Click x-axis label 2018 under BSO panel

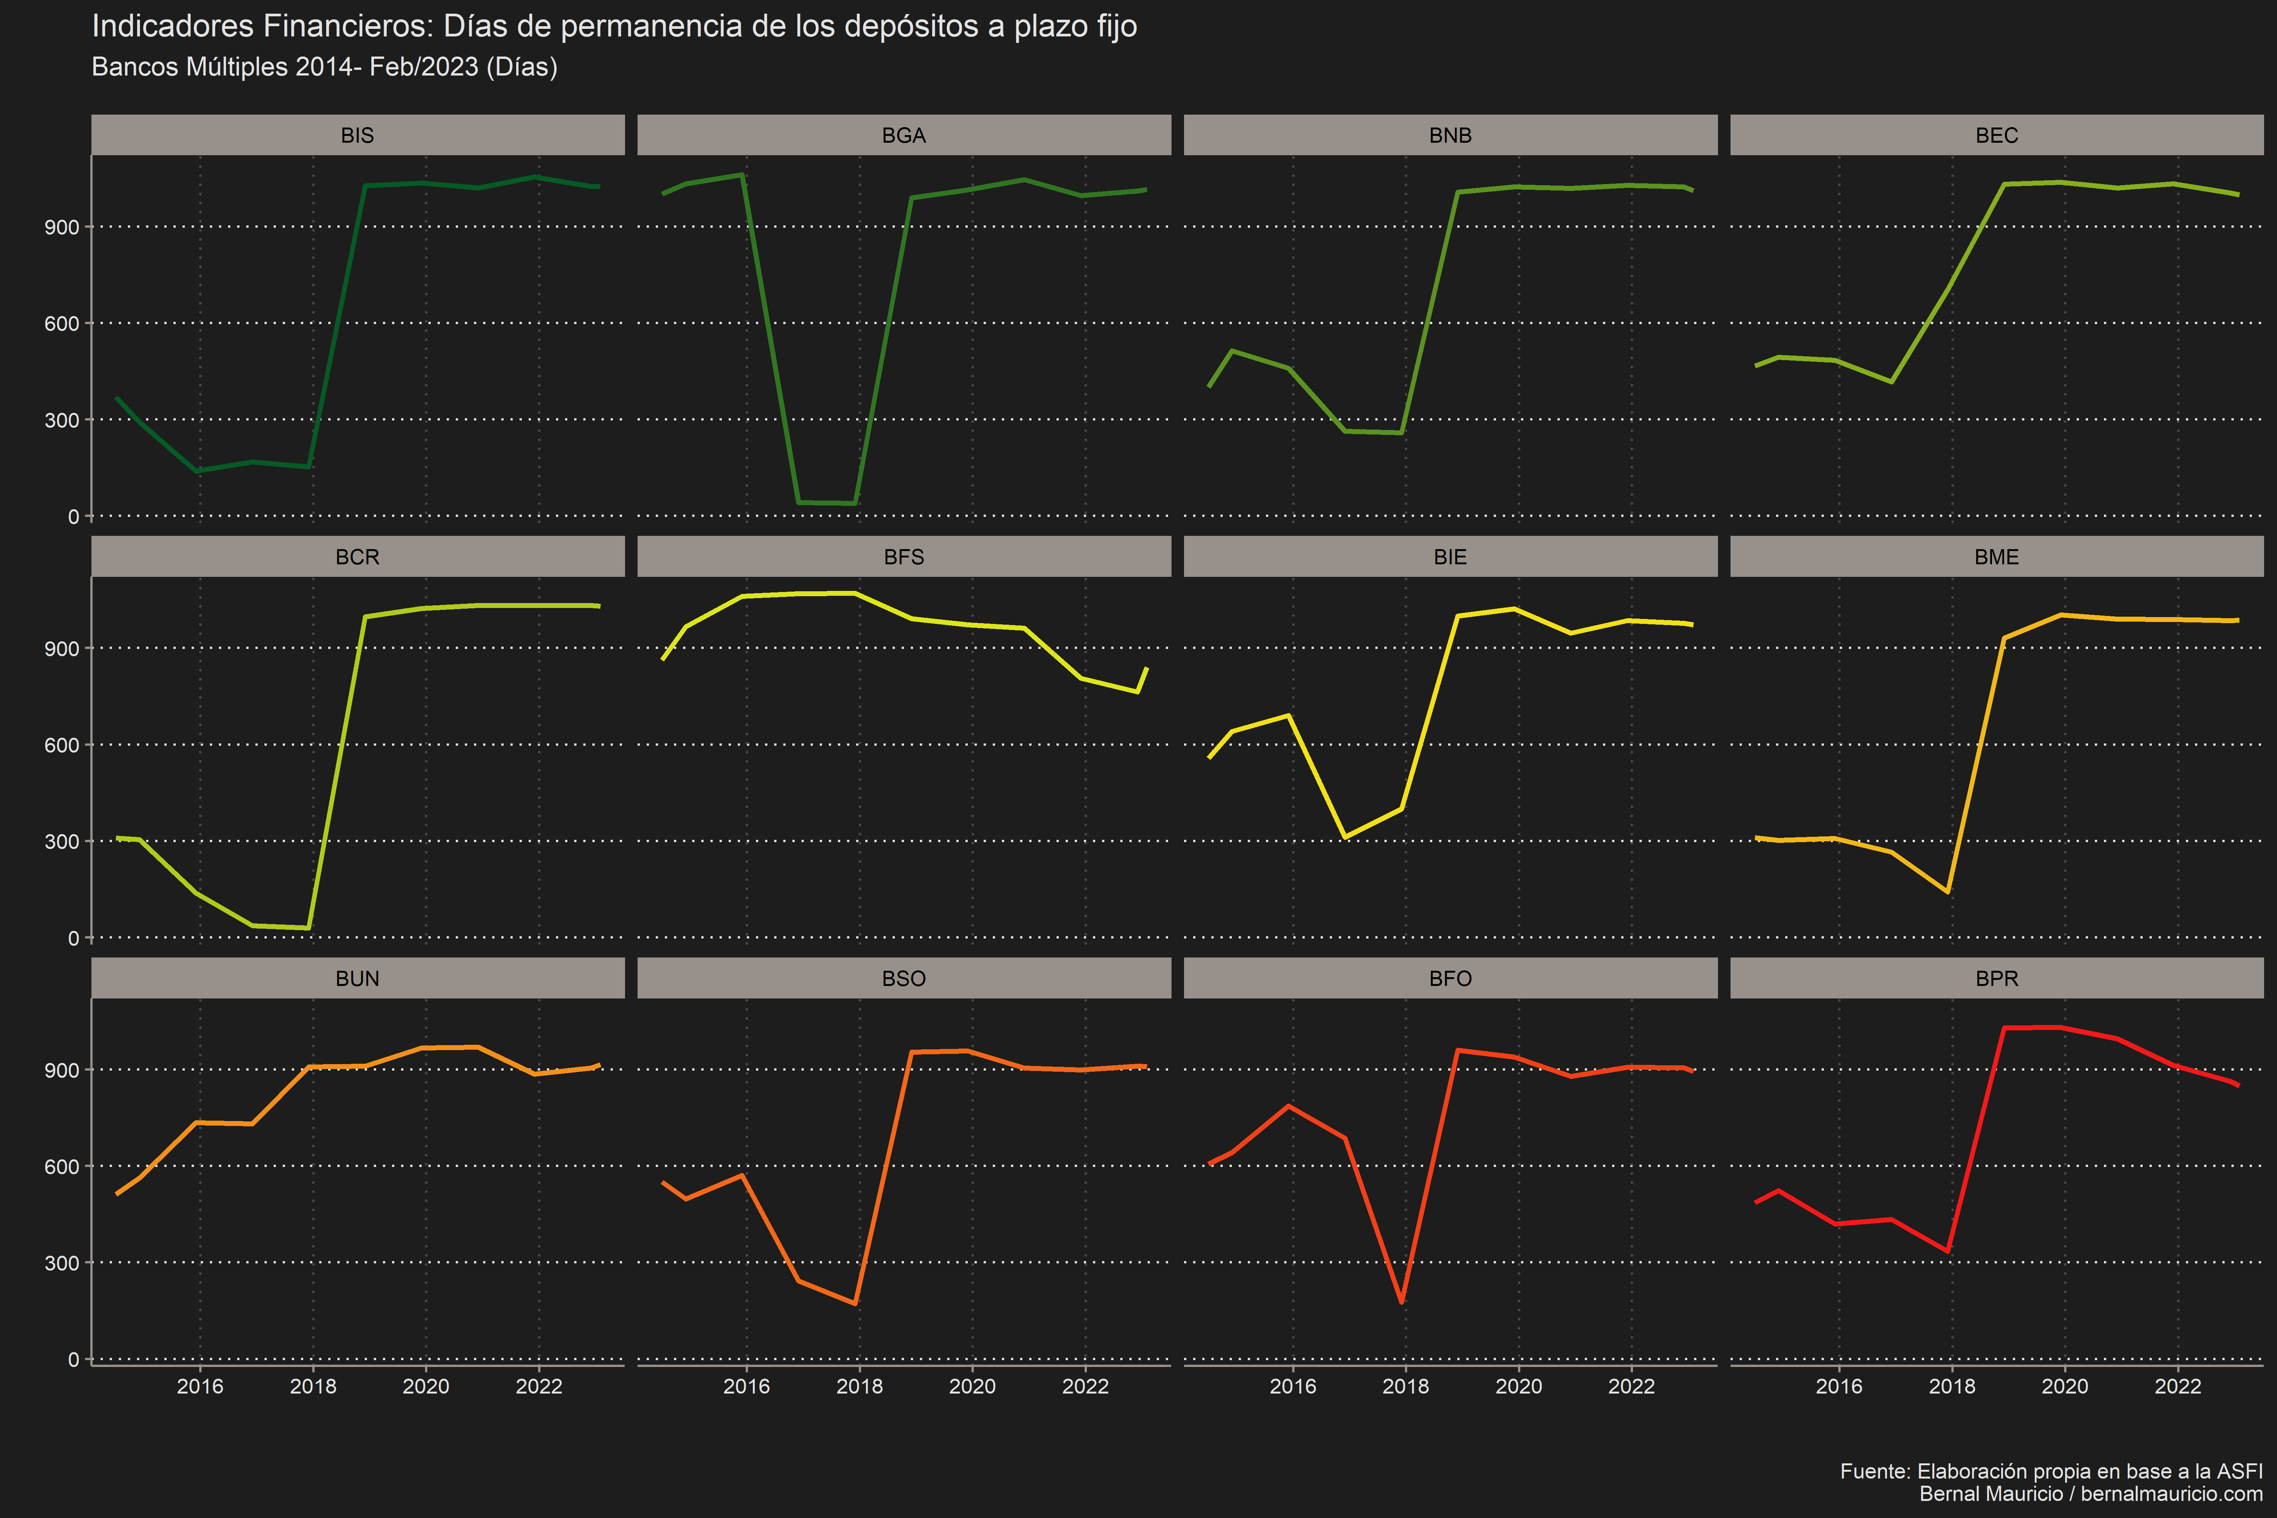pos(860,1386)
